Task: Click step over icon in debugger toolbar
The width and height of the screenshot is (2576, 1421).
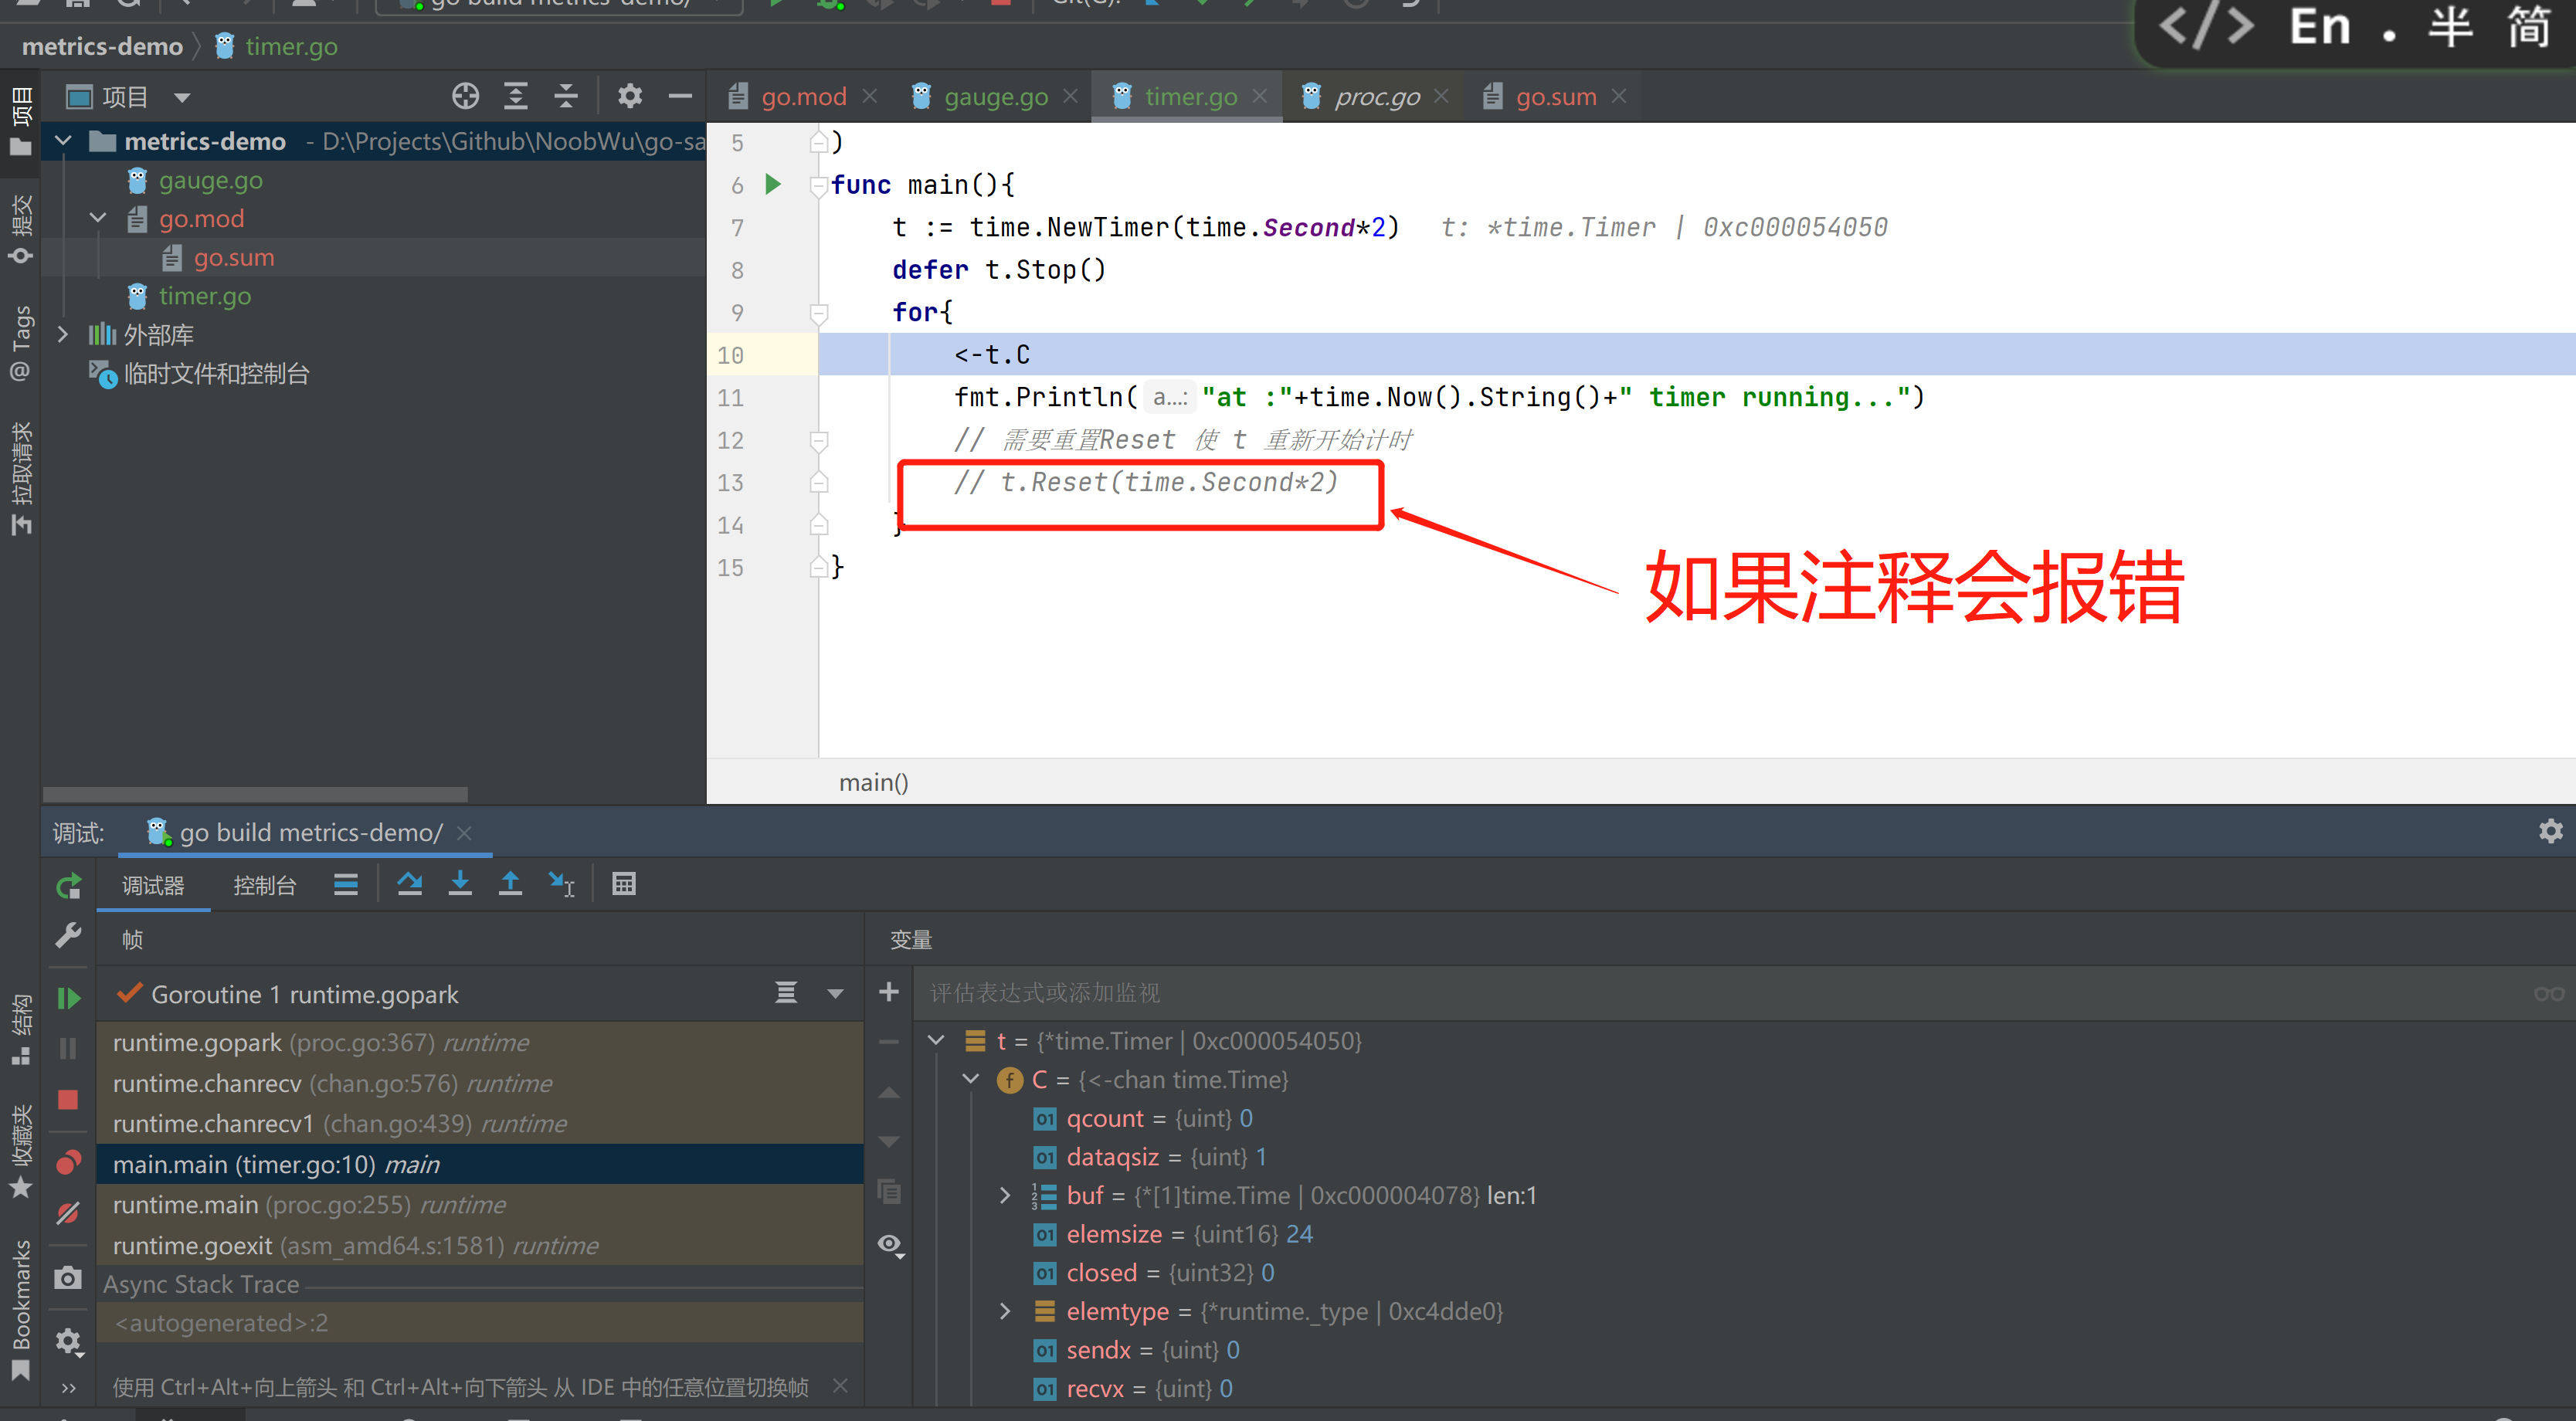Action: coord(409,884)
